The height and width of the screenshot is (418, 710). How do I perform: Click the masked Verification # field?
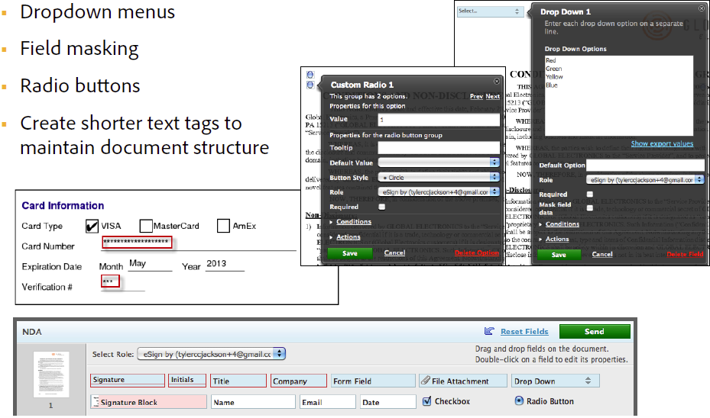click(x=111, y=281)
